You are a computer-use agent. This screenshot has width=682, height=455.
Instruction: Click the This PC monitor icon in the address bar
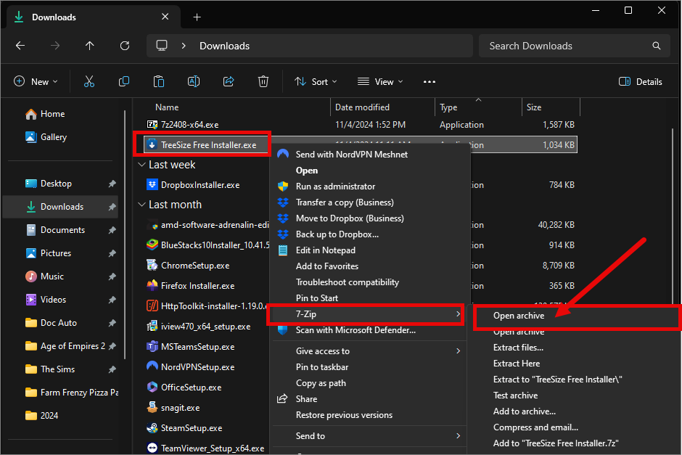(162, 46)
